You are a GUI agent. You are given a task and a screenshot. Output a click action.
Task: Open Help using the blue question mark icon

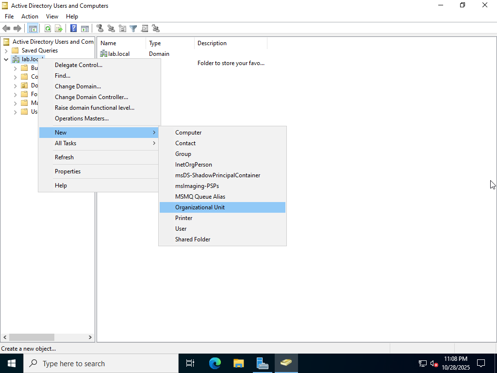click(x=73, y=28)
